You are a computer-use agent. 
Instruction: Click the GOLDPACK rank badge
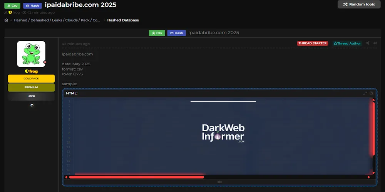point(31,78)
